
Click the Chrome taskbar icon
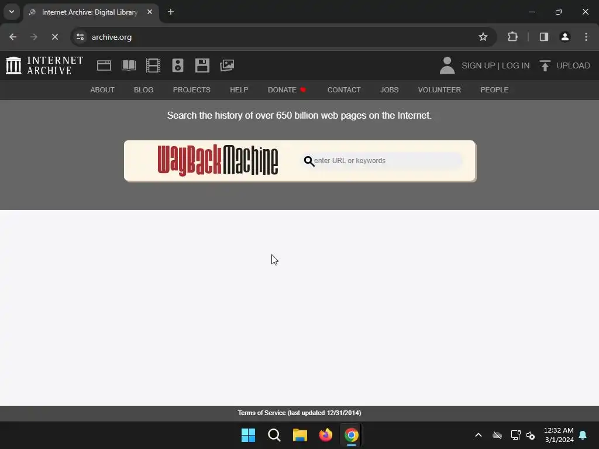click(352, 435)
